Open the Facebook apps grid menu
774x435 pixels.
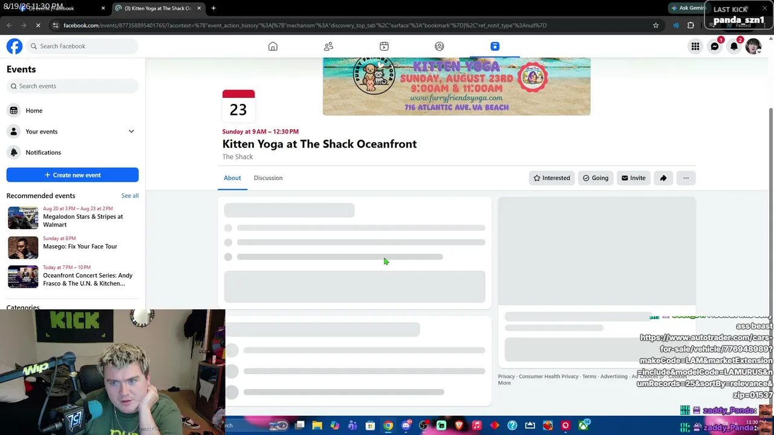[x=695, y=47]
